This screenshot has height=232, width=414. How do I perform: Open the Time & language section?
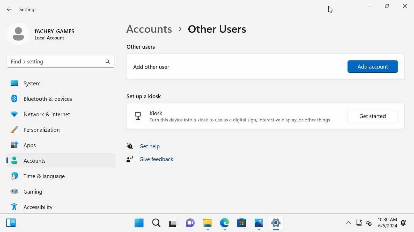pyautogui.click(x=44, y=176)
